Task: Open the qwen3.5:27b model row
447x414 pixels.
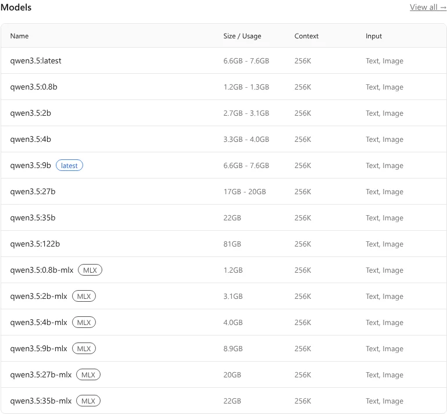Action: click(x=223, y=191)
